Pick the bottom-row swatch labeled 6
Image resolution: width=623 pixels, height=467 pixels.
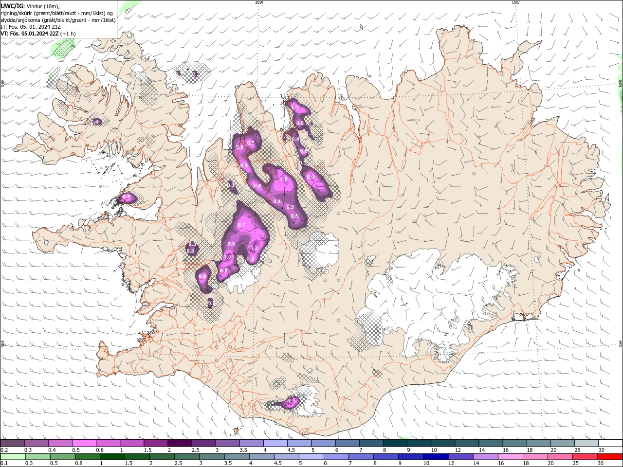pyautogui.click(x=336, y=457)
